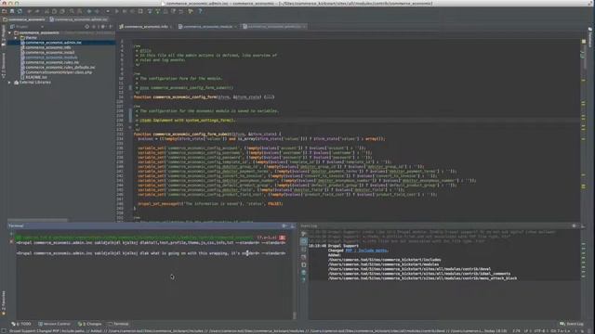Image resolution: width=595 pixels, height=334 pixels.
Task: Open the Event Log status bar button
Action: 572,324
